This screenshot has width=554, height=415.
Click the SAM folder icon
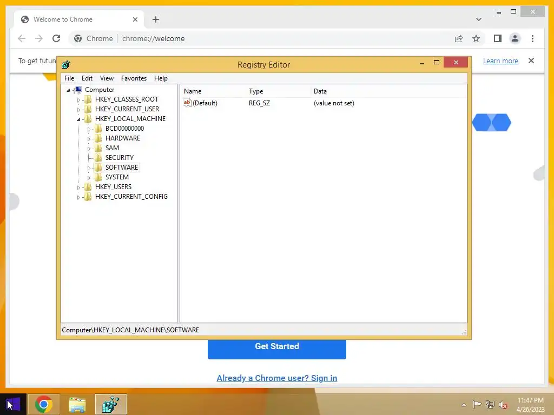[98, 148]
